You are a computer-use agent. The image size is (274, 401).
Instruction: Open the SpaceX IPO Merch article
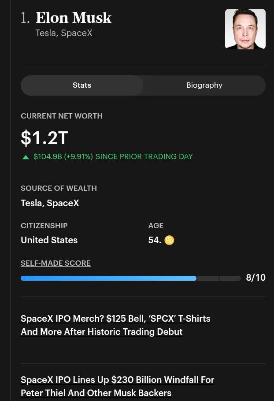[x=115, y=325]
